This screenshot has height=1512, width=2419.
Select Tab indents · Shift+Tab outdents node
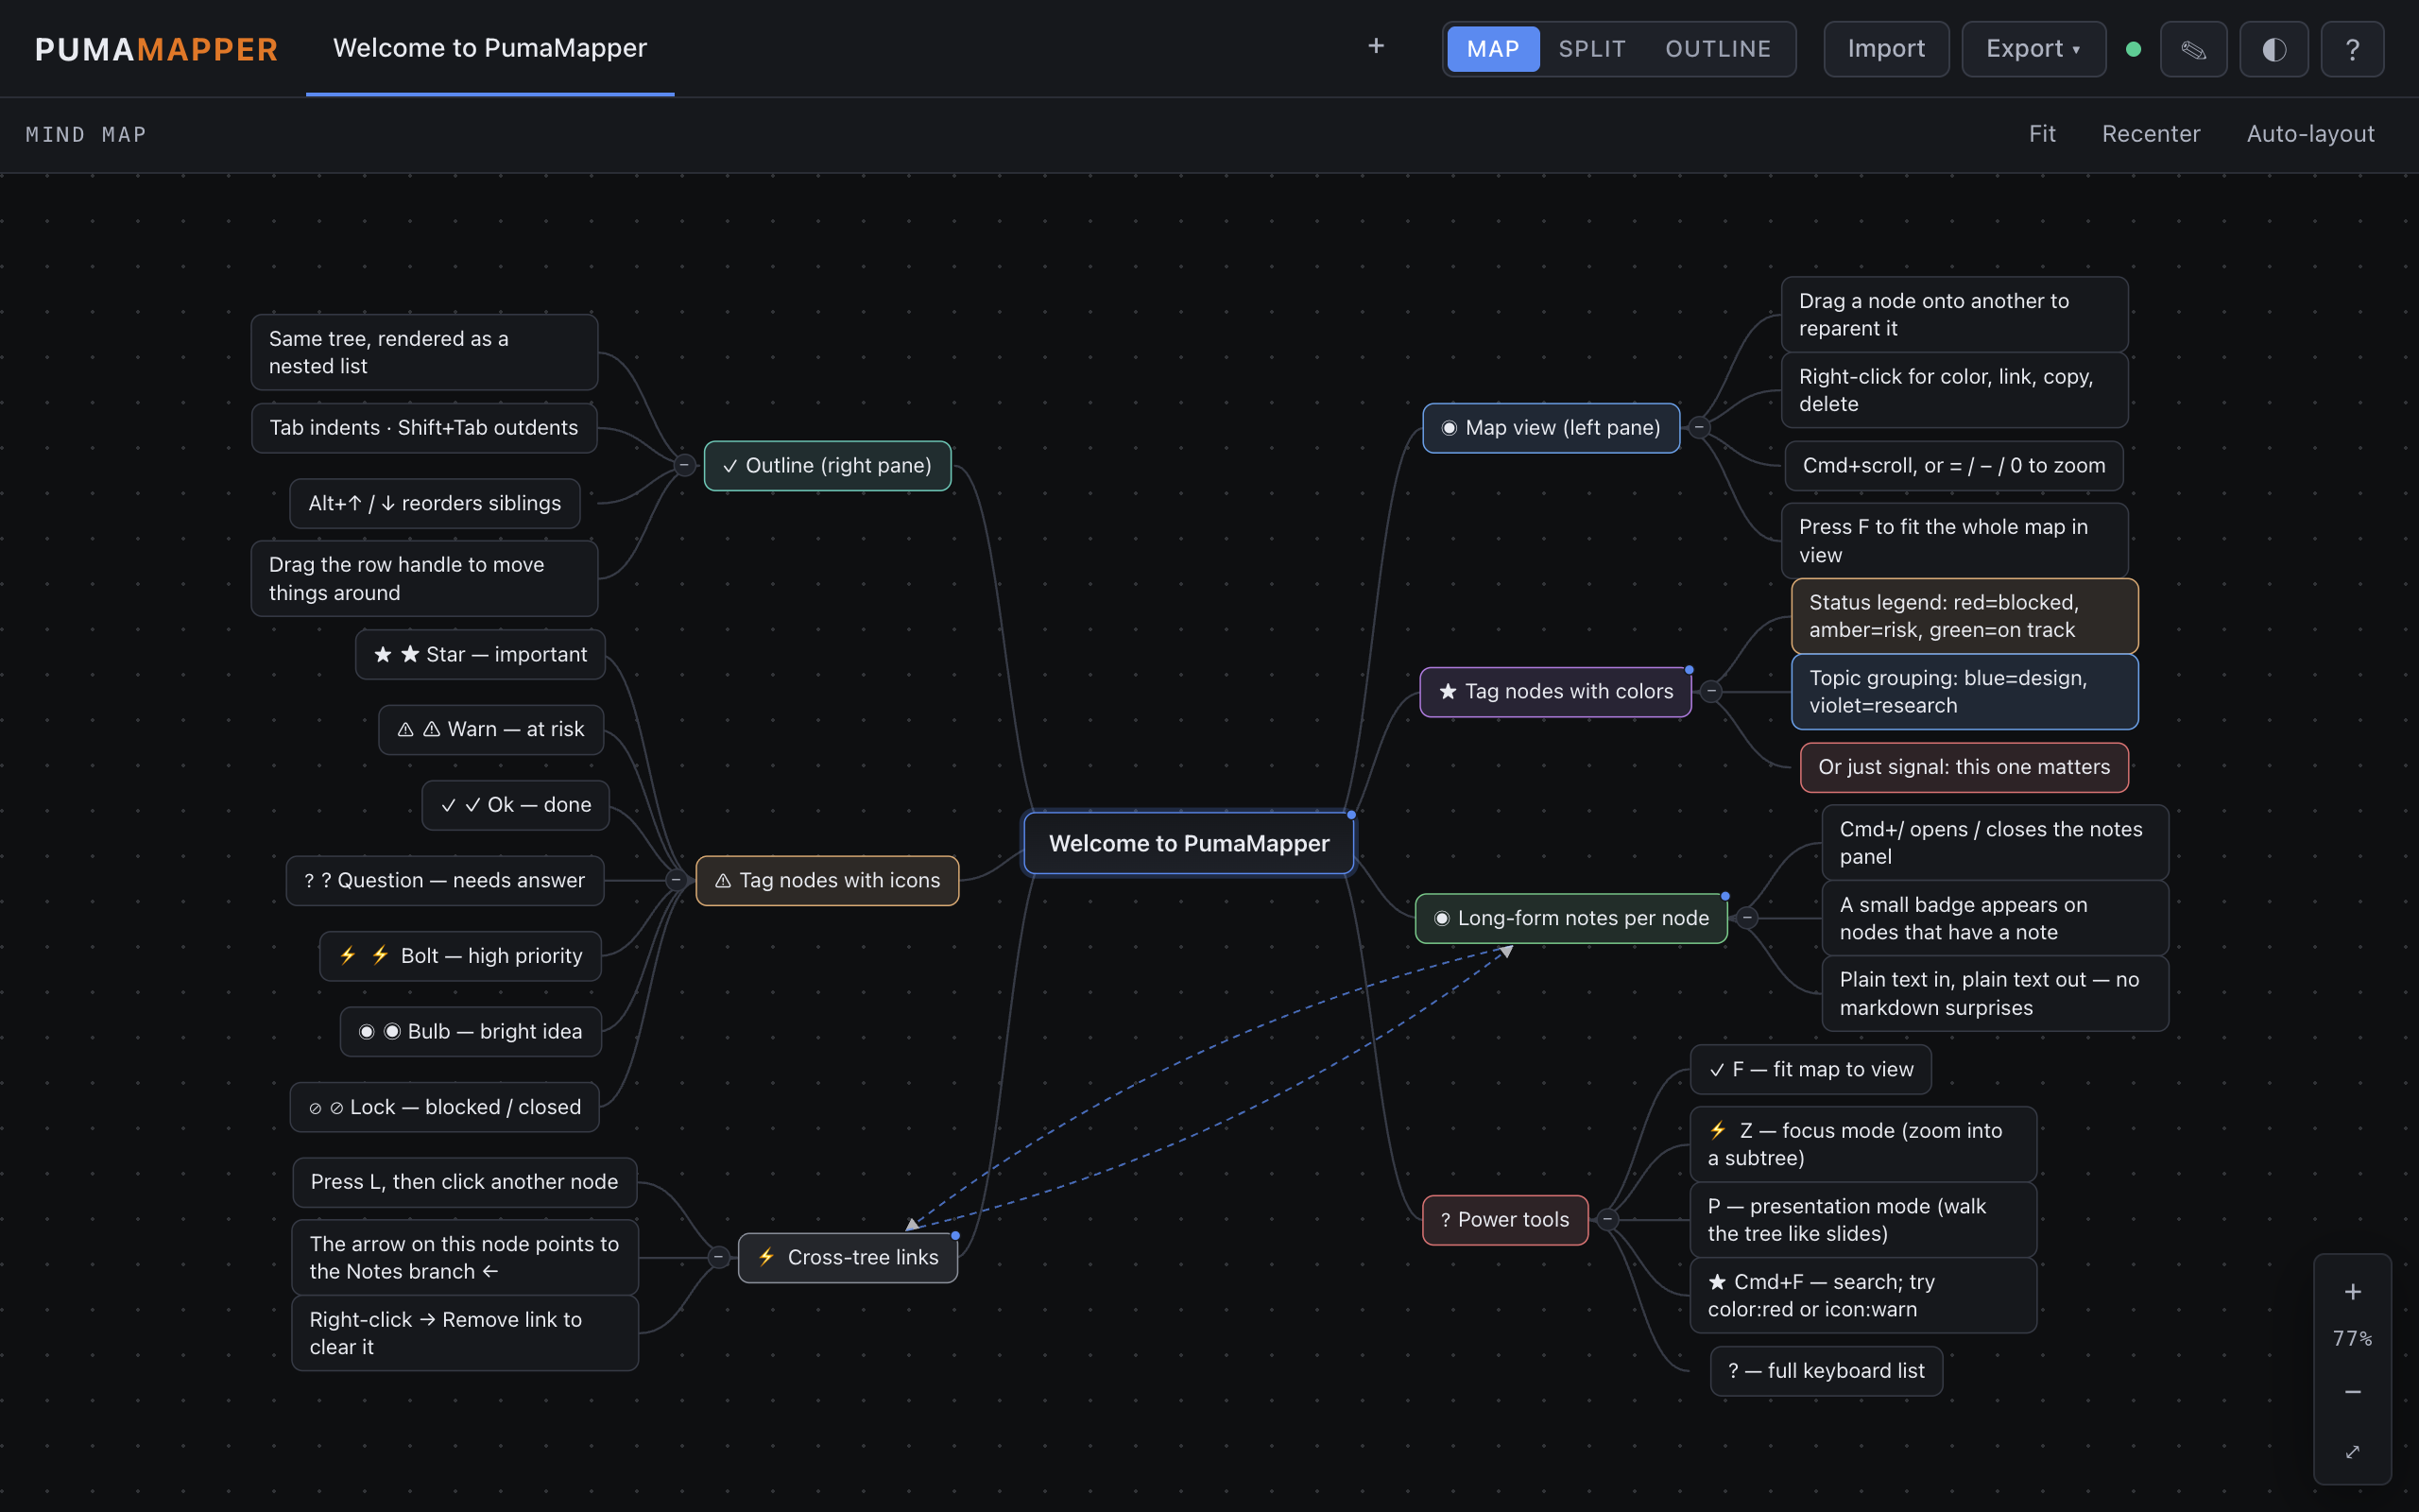coord(424,428)
